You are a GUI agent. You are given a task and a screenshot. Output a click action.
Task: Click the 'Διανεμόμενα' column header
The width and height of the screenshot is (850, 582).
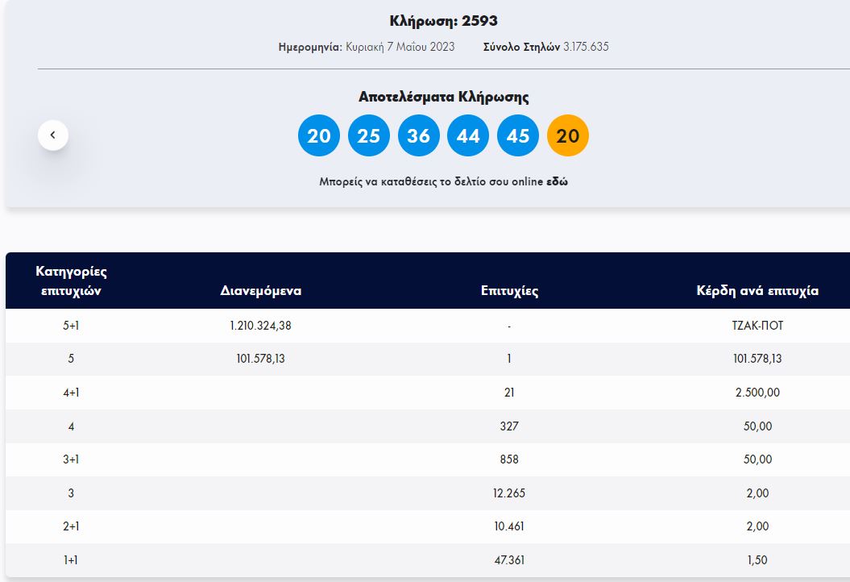[x=261, y=291]
